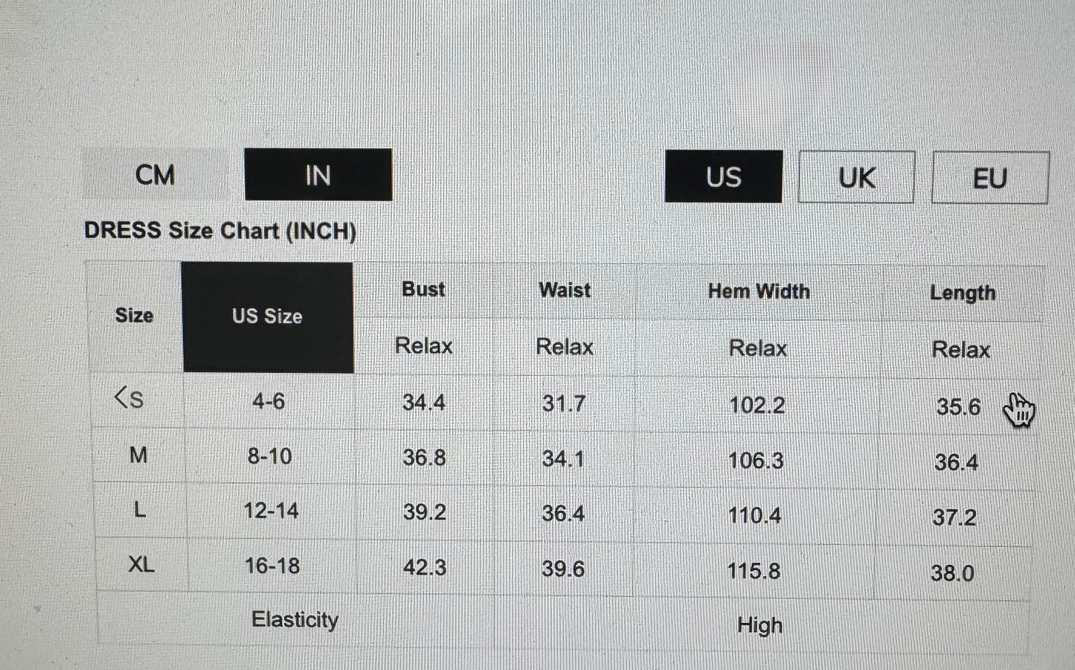
Task: Click the Length column heading
Action: click(962, 293)
